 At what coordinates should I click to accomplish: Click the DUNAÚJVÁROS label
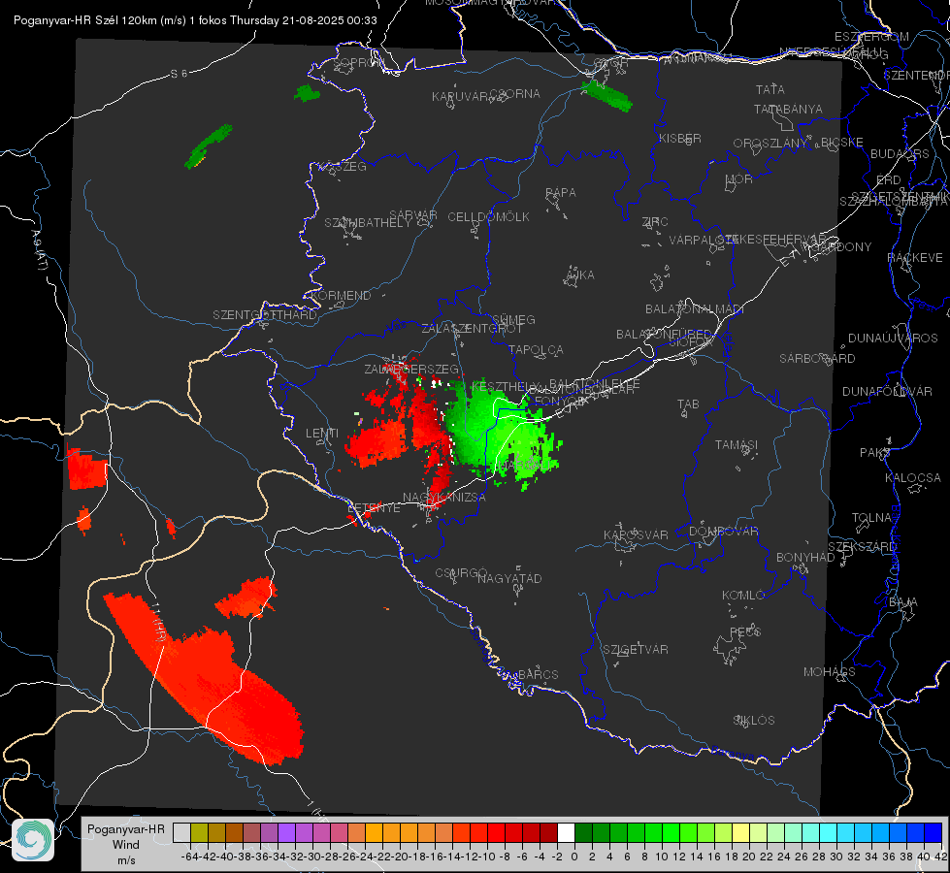point(893,339)
